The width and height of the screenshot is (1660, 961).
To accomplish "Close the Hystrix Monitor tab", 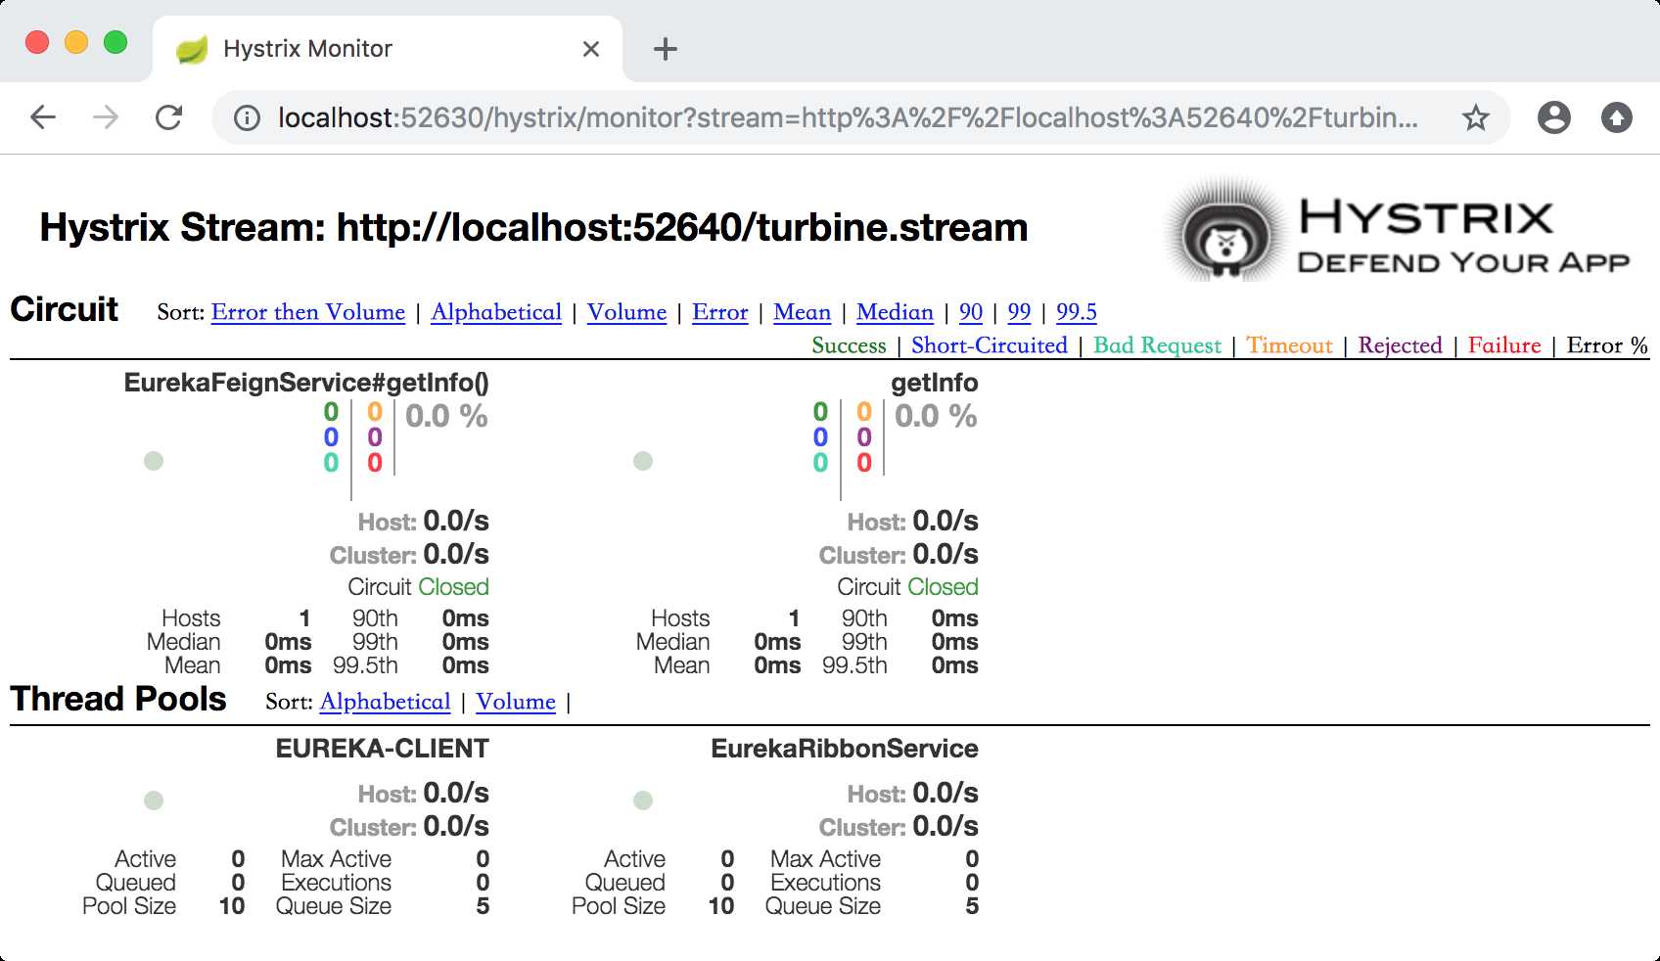I will coord(591,49).
